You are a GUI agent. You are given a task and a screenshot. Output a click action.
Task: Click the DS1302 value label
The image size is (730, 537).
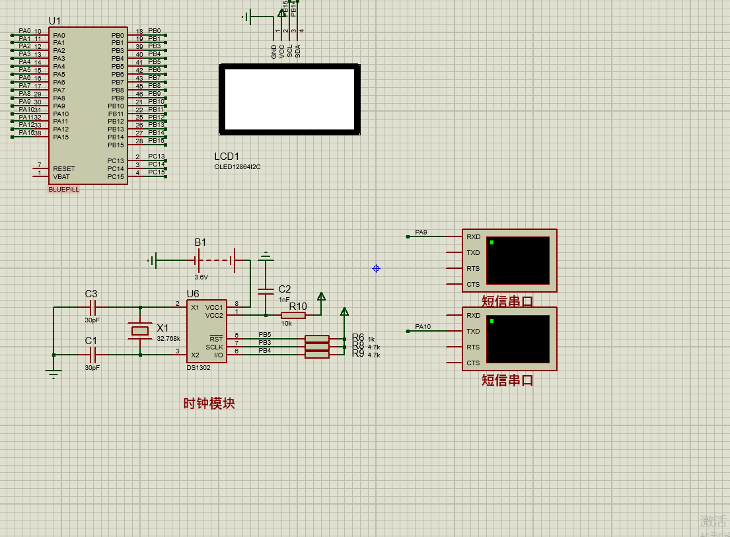[x=198, y=368]
